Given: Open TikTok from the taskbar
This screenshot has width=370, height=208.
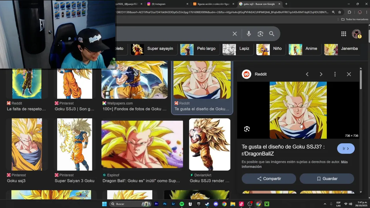Looking at the screenshot, I should [x=241, y=204].
